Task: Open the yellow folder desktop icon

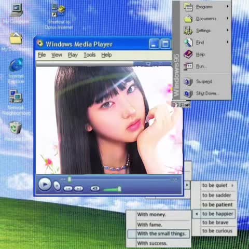Action: pos(16,38)
